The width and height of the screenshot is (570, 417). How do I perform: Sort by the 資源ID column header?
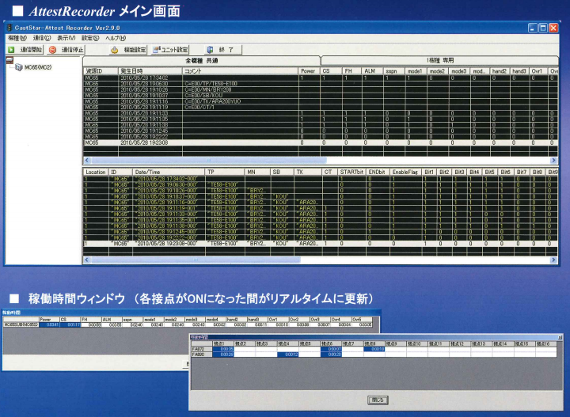(x=101, y=71)
